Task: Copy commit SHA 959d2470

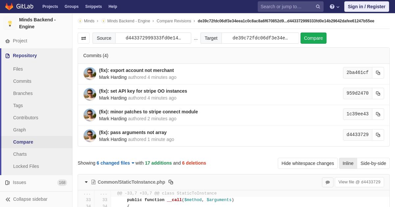Action: click(x=378, y=93)
